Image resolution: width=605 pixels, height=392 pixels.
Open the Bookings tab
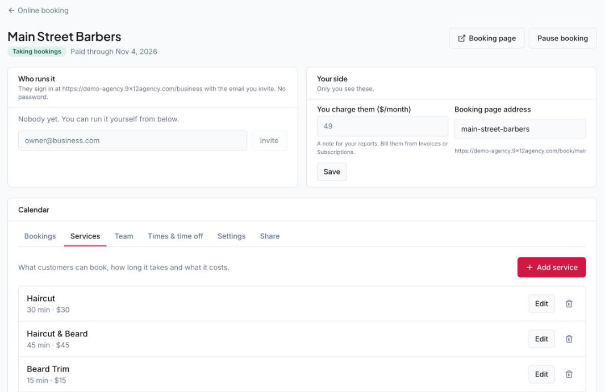pyautogui.click(x=40, y=236)
